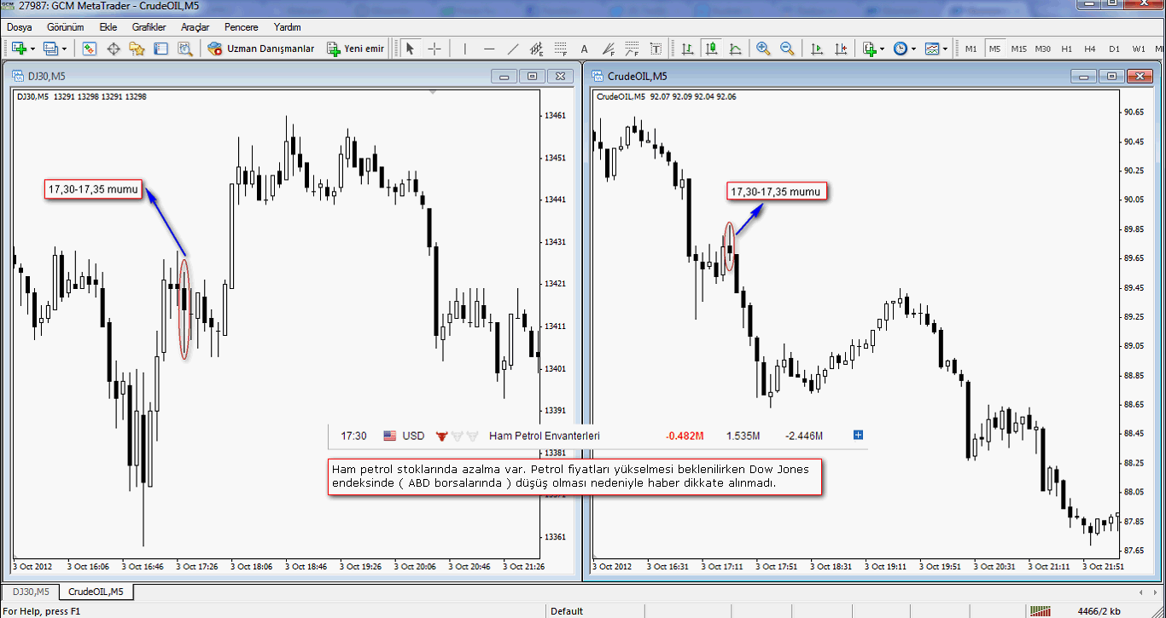This screenshot has height=618, width=1166.
Task: Select the trendline drawing tool
Action: click(513, 49)
